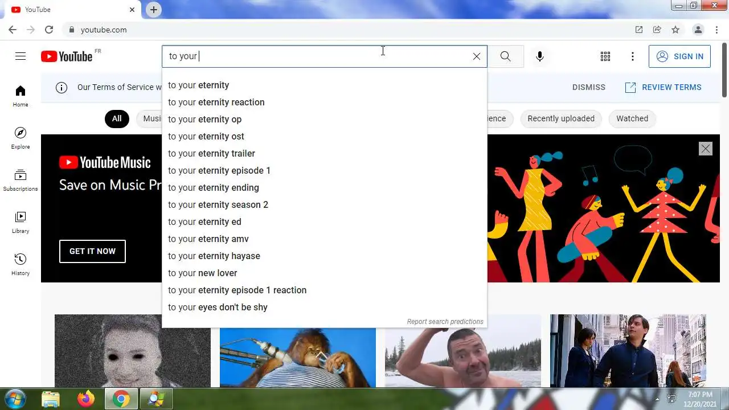Image resolution: width=729 pixels, height=410 pixels.
Task: Start voice search with microphone
Action: click(x=540, y=56)
